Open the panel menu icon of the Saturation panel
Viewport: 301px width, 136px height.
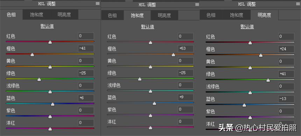pos(197,5)
